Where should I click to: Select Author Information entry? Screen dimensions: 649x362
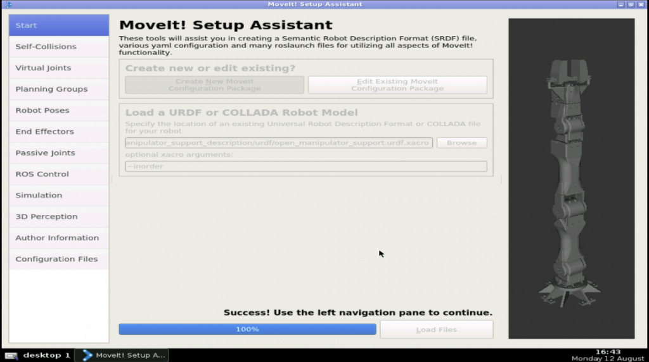click(59, 237)
